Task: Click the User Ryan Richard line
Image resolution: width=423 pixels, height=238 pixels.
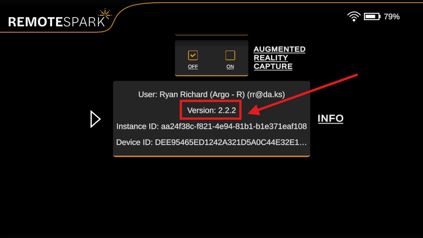Action: pyautogui.click(x=211, y=94)
